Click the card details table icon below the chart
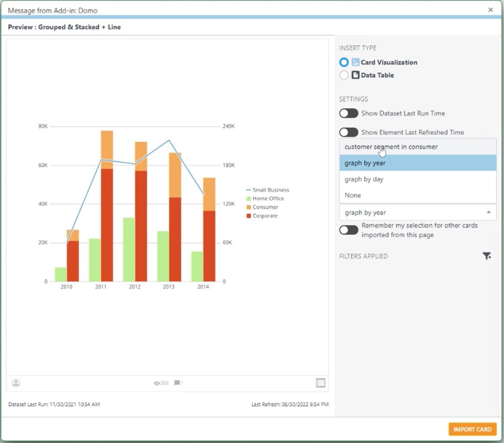 (x=320, y=383)
